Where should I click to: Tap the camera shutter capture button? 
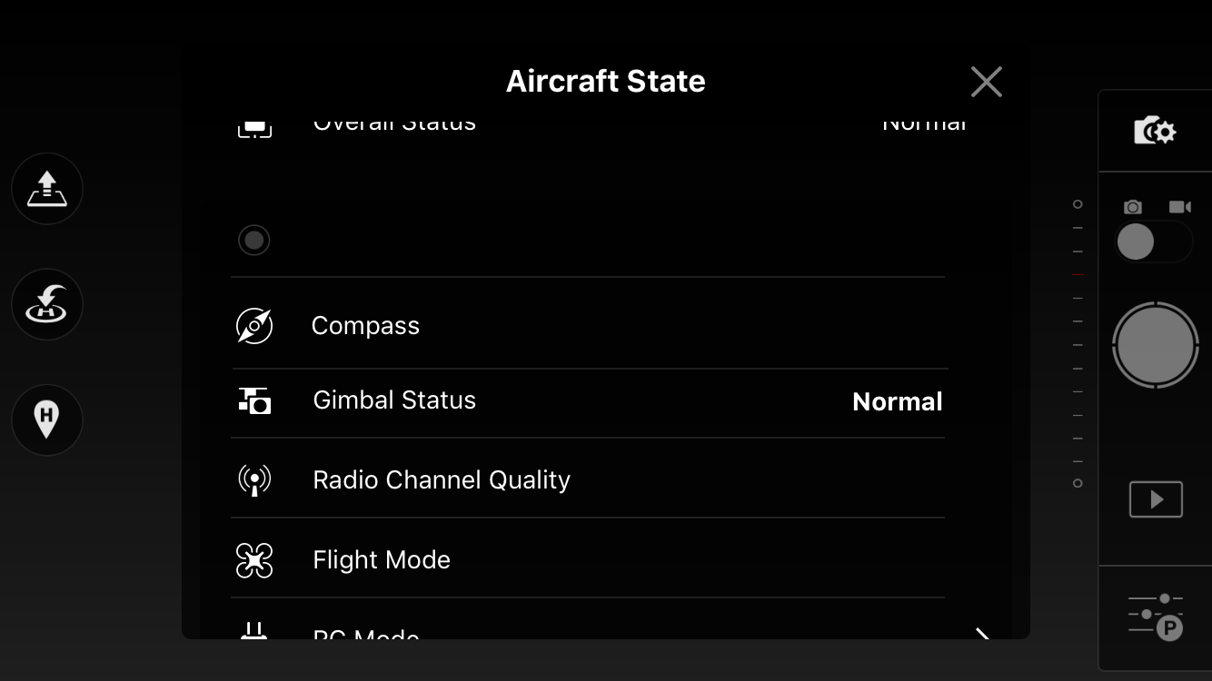[x=1156, y=346]
